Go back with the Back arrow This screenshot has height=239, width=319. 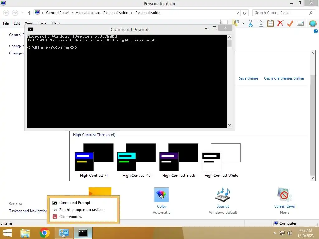(6, 13)
